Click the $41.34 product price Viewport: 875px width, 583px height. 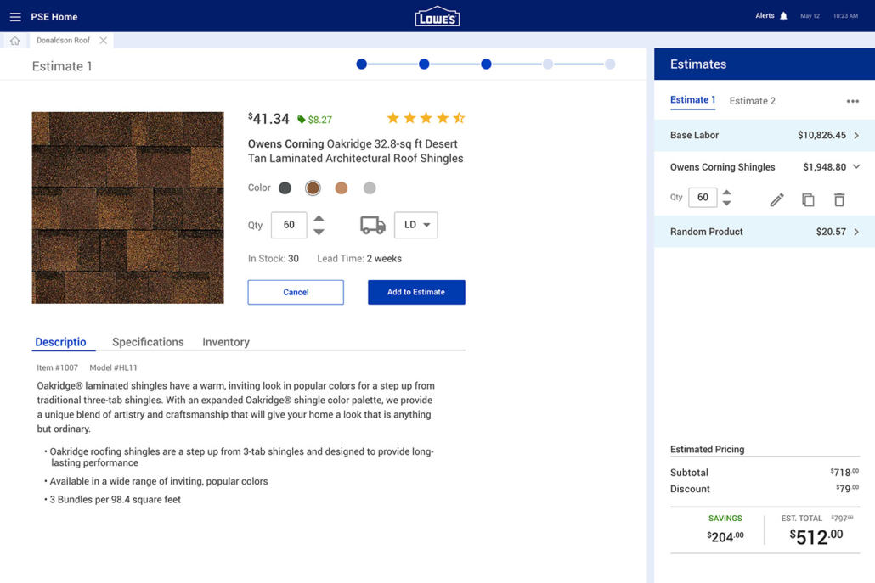[269, 119]
